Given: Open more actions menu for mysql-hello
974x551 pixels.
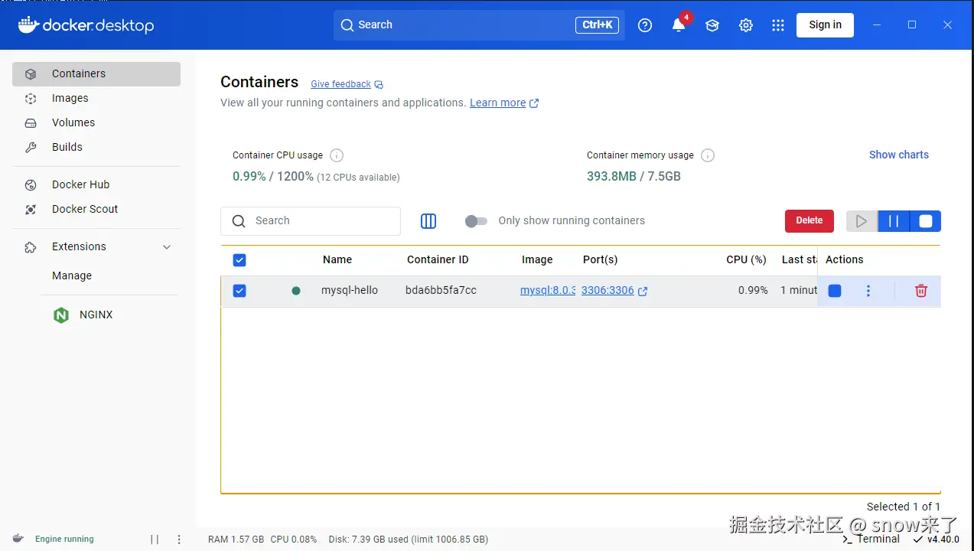Looking at the screenshot, I should coord(868,291).
